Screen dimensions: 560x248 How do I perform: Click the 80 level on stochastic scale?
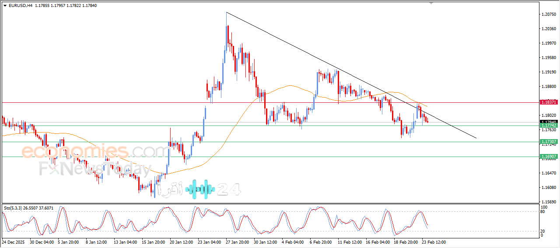click(x=543, y=212)
